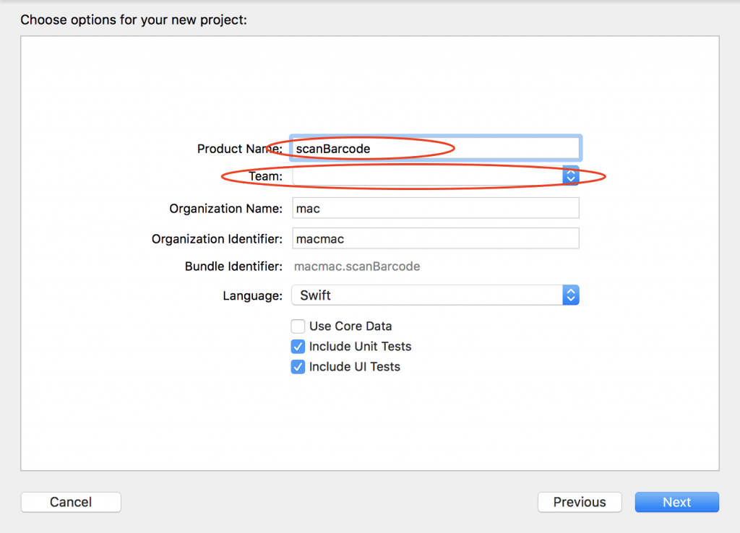
Task: Proceed with the Next button
Action: click(676, 502)
